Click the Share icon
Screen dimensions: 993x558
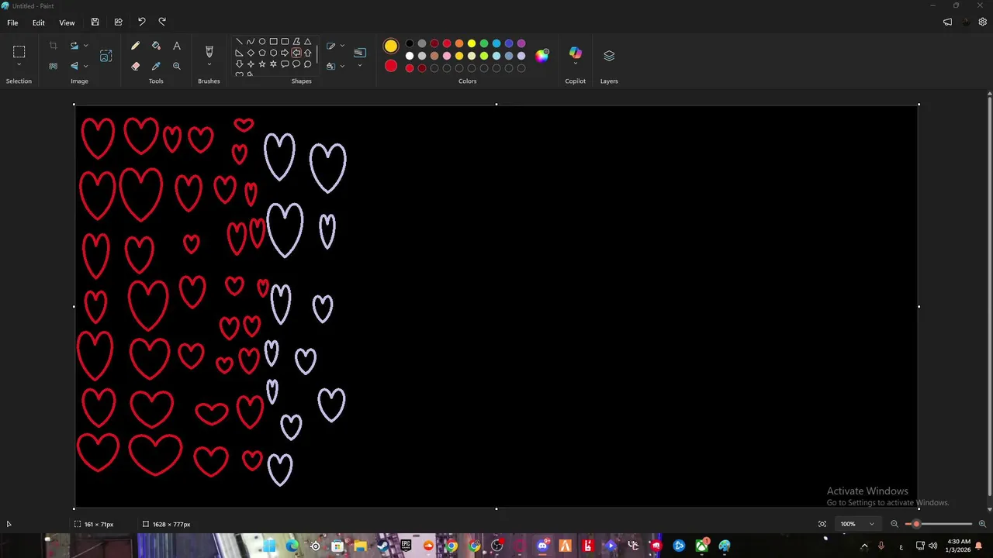[x=118, y=22]
